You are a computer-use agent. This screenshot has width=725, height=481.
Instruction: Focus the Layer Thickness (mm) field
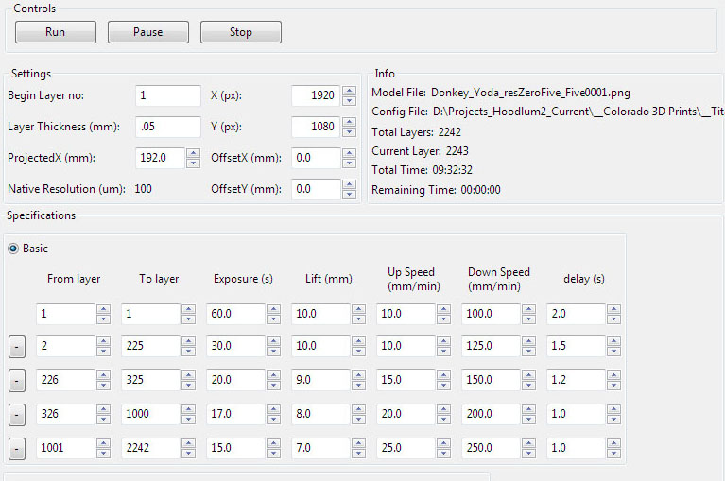[x=168, y=127]
